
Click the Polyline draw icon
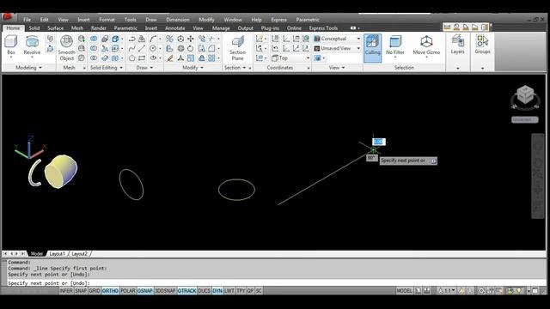coord(131,39)
